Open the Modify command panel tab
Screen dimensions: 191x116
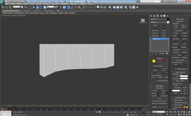155,16
